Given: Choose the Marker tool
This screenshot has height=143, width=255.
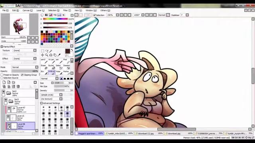Looking at the screenshot, I should click(67, 73).
